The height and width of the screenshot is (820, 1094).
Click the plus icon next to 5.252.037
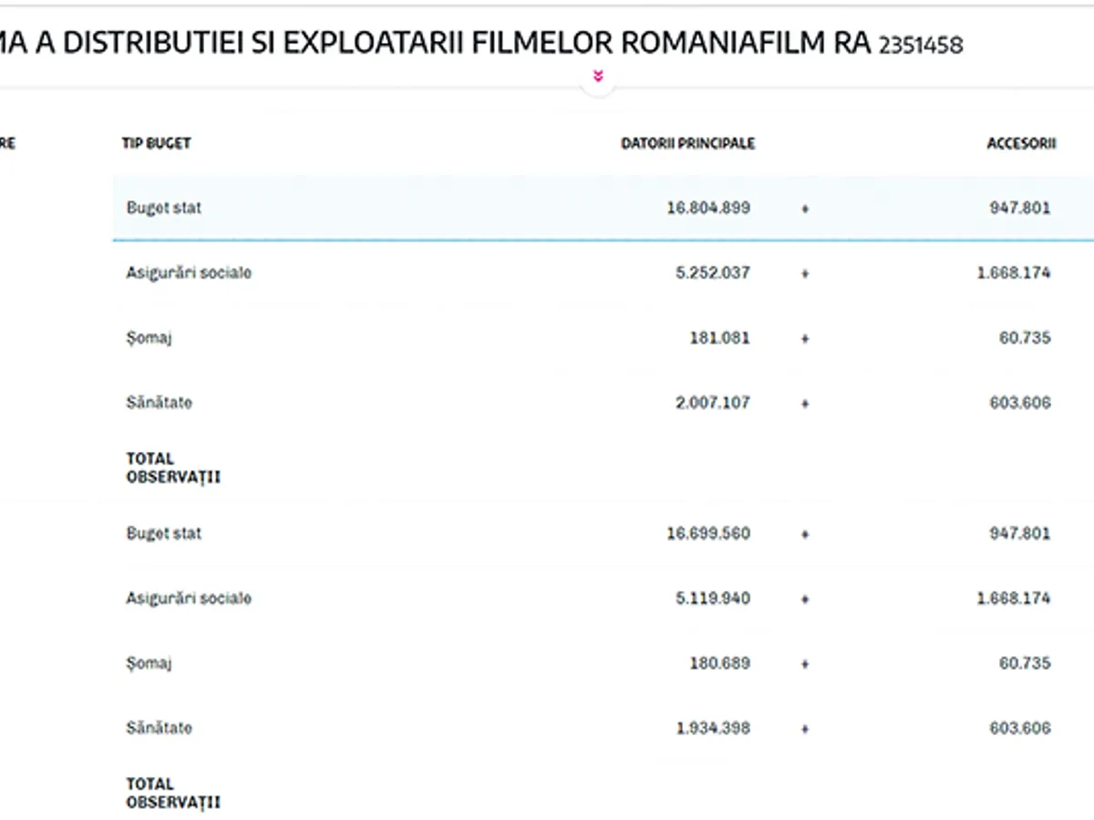(x=804, y=273)
